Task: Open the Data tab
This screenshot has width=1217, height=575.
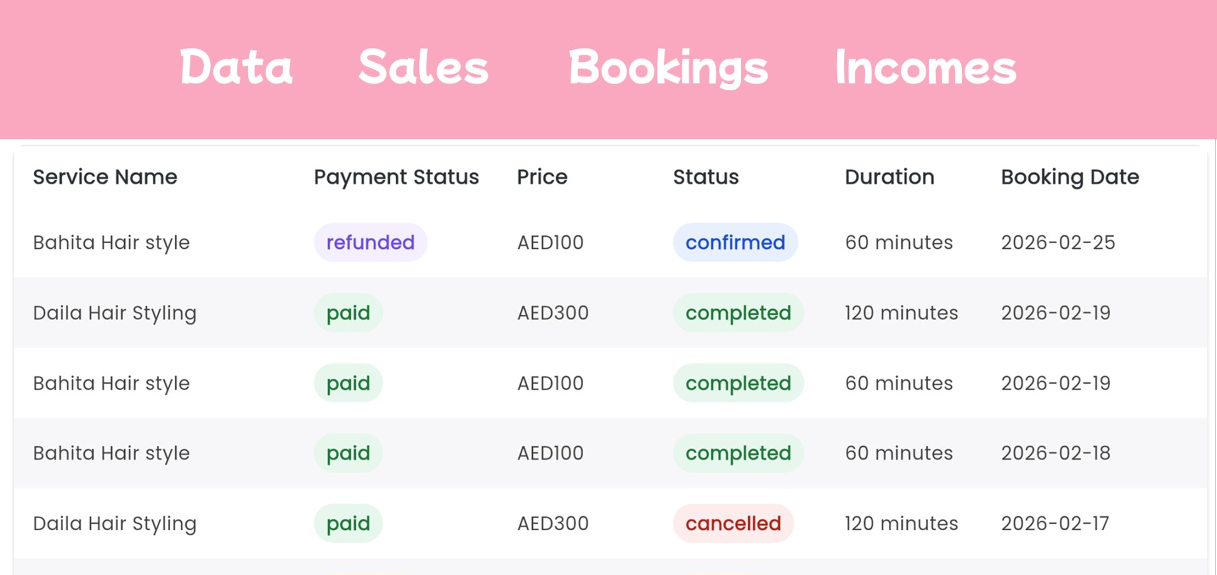Action: point(236,67)
